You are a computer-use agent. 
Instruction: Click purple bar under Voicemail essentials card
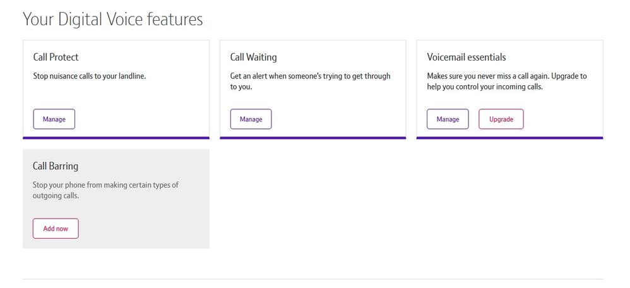coord(509,138)
